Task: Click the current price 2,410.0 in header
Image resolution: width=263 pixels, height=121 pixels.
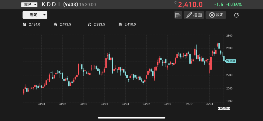Action: [190, 5]
